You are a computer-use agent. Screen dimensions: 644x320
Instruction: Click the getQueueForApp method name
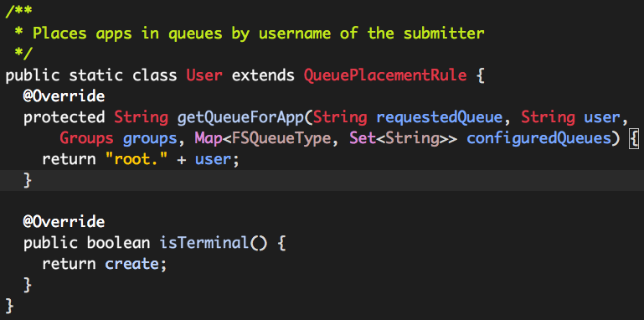coord(240,118)
